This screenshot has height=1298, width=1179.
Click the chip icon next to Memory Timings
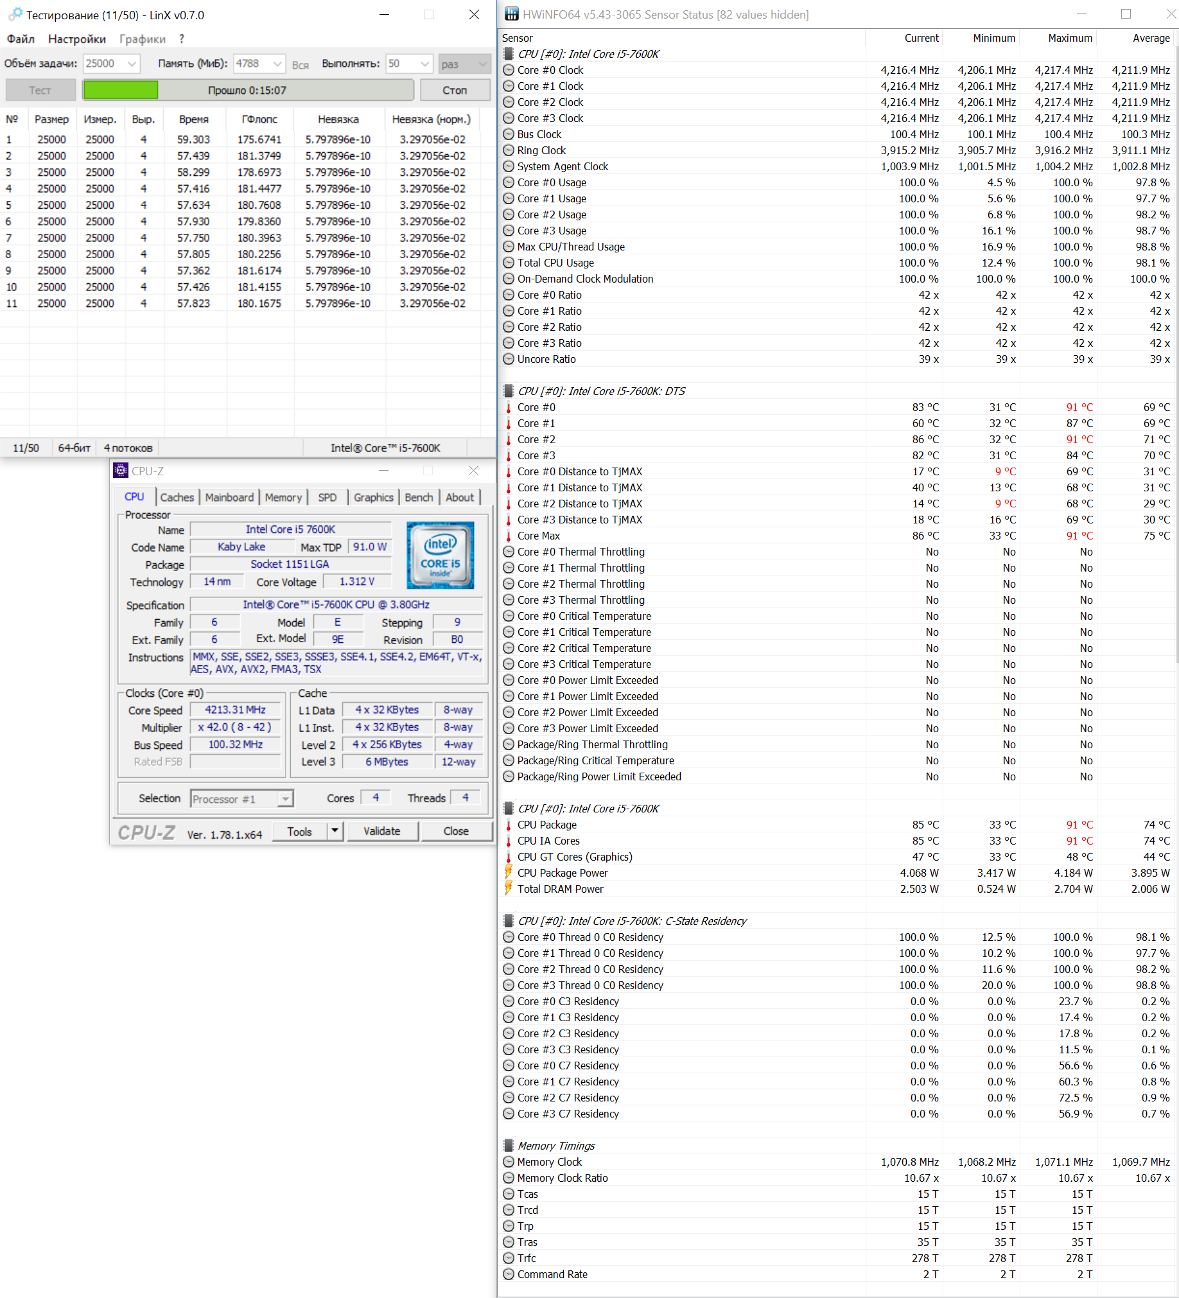(509, 1146)
